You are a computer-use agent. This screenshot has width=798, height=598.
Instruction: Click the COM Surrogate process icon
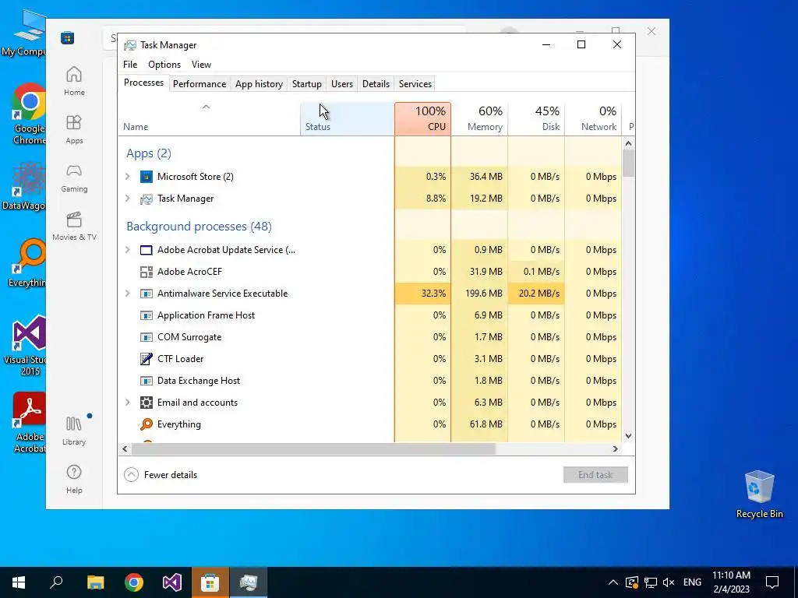click(146, 338)
